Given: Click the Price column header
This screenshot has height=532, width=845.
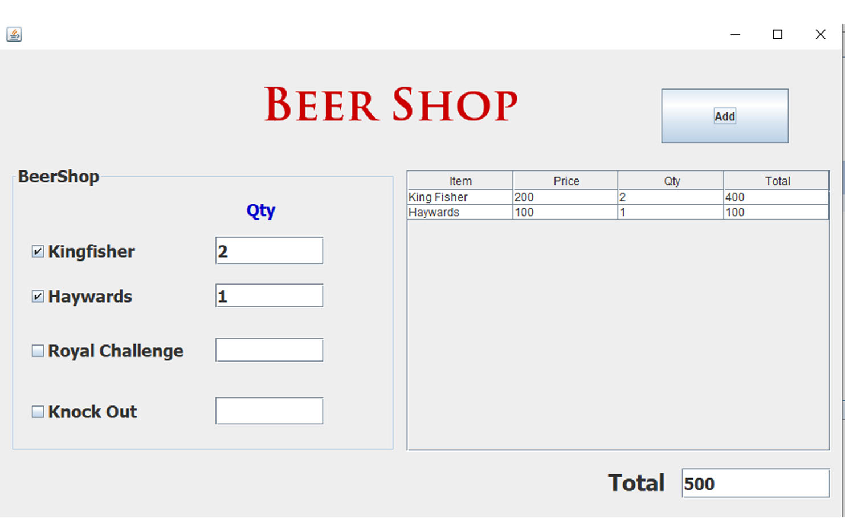Looking at the screenshot, I should coord(565,180).
